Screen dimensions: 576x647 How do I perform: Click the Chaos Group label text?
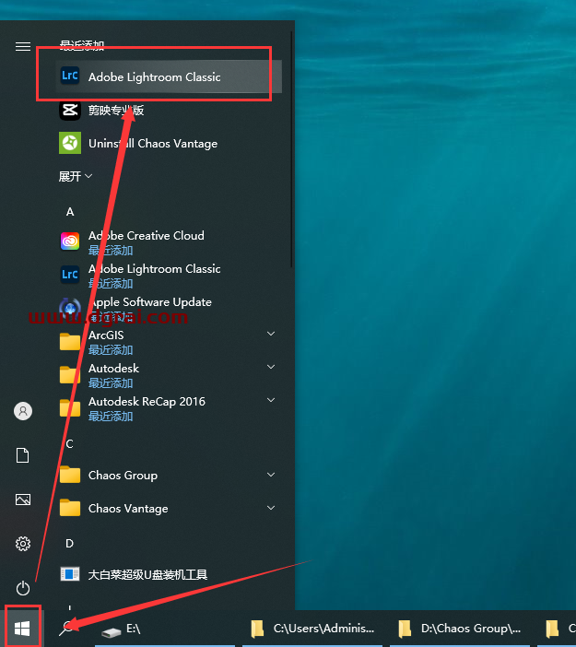point(123,476)
